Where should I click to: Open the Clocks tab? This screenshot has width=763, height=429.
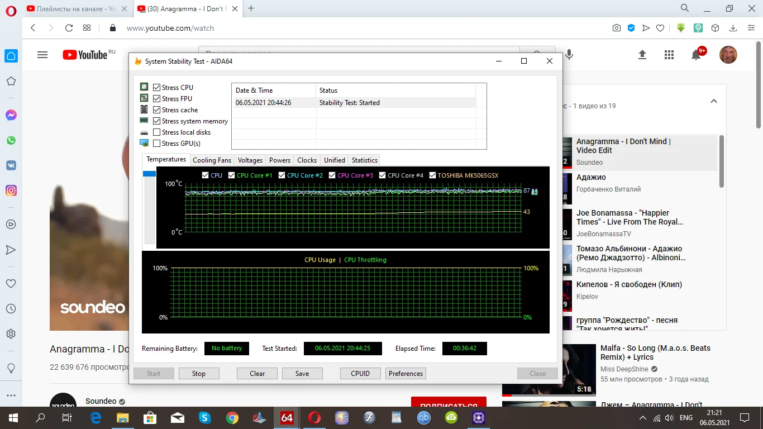[x=307, y=160]
